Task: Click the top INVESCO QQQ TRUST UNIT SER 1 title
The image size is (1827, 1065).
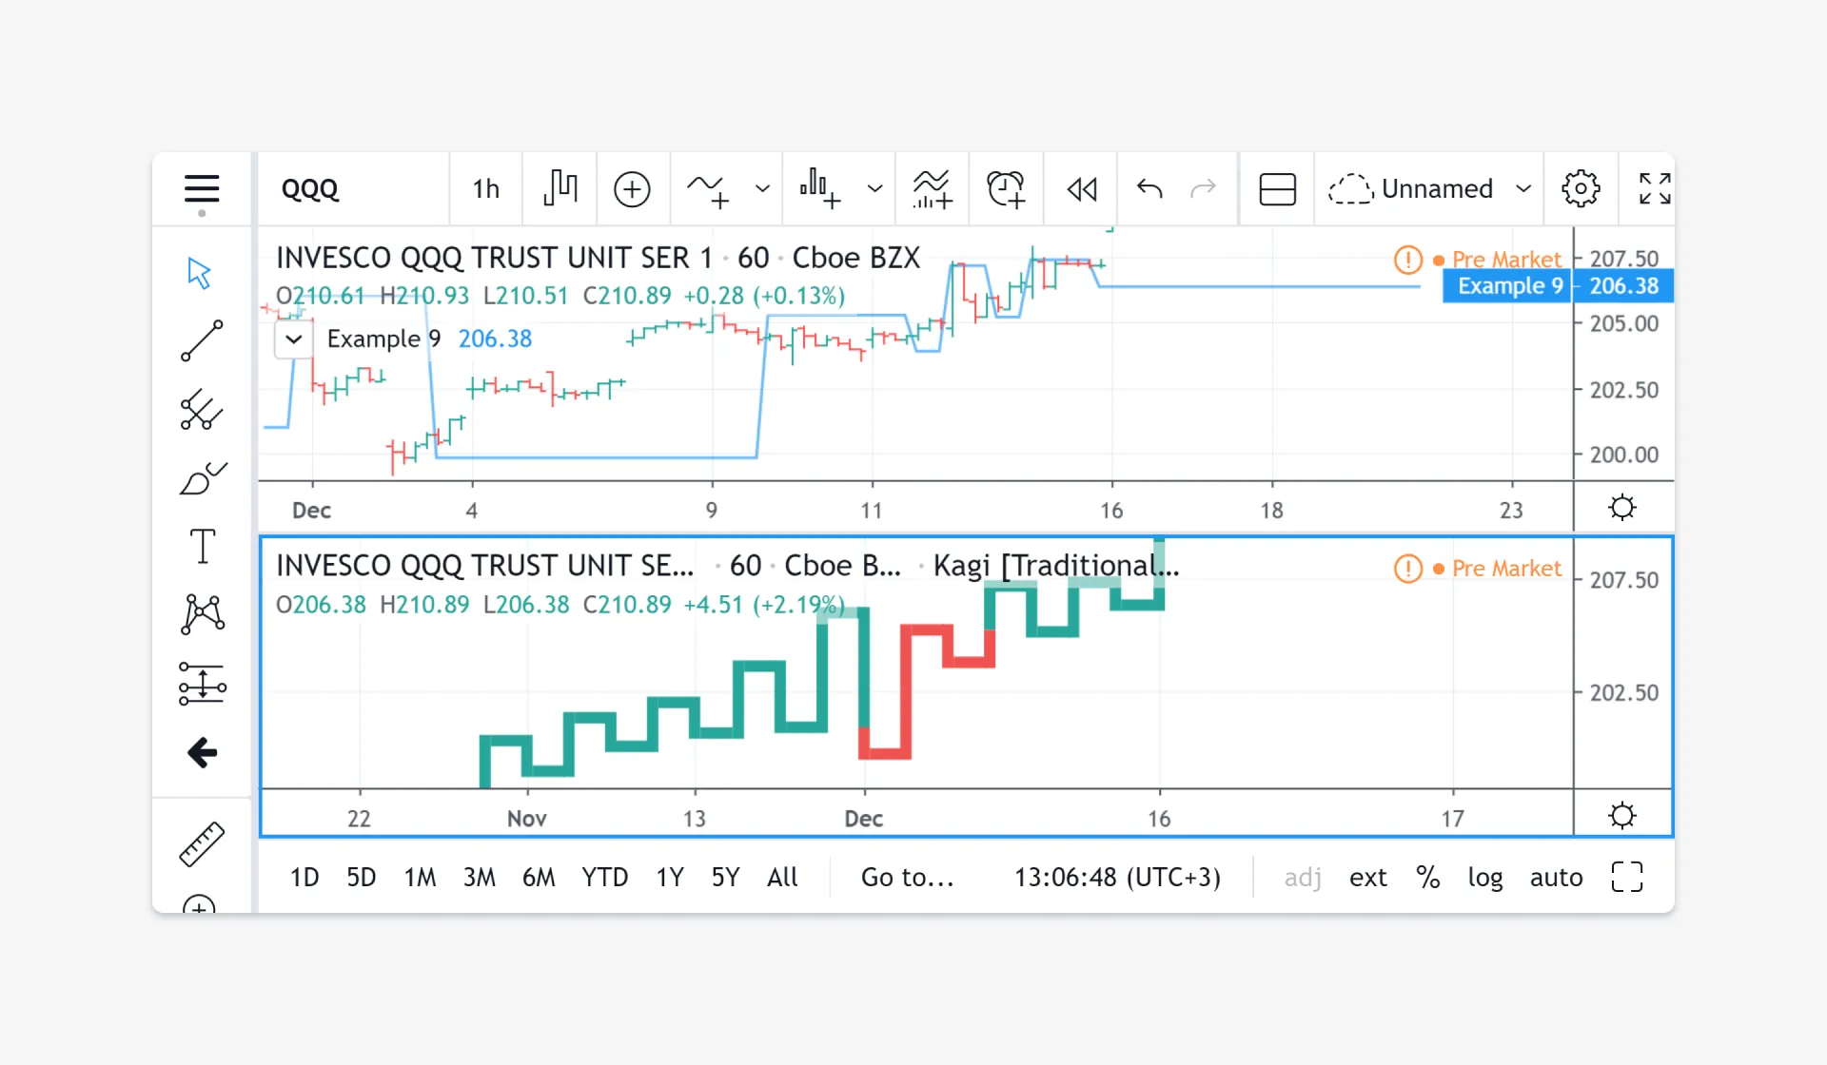Action: coord(494,258)
